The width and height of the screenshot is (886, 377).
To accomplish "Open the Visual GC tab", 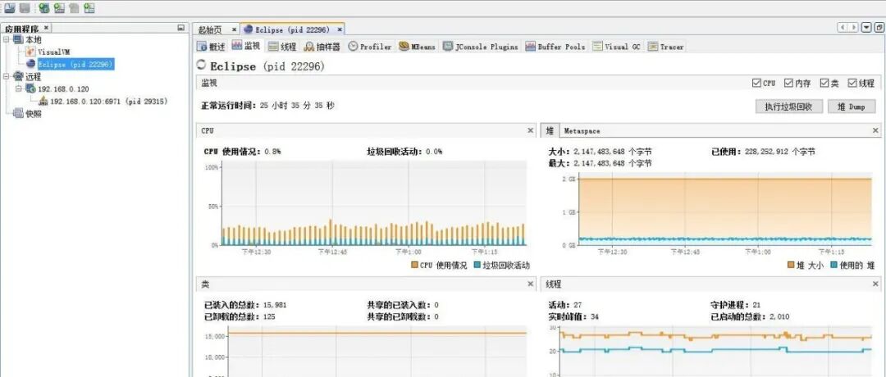I will click(x=616, y=46).
